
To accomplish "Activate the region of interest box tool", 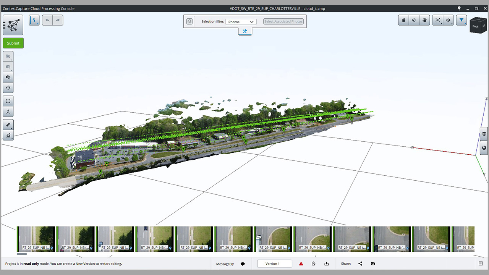I will (x=8, y=101).
